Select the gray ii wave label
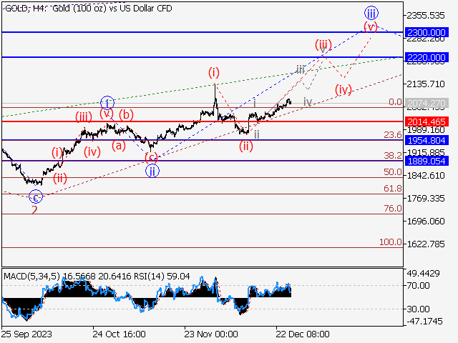Screen dimensions: 458x343 point(256,134)
